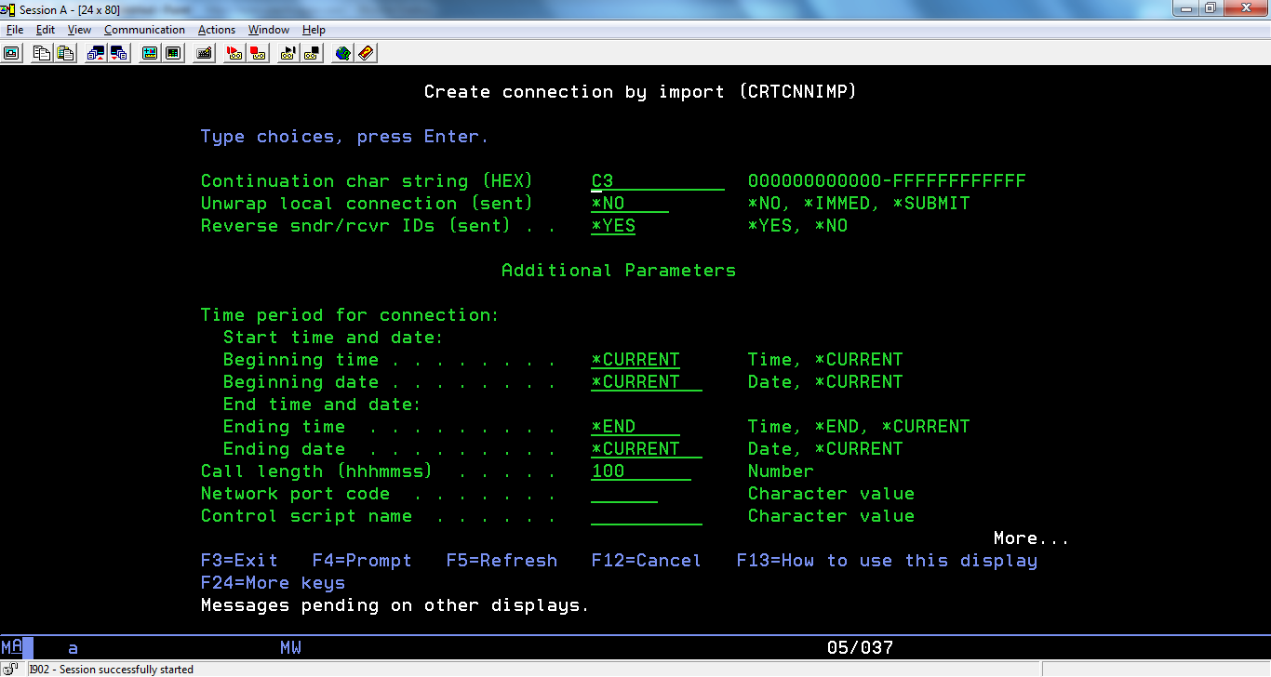Click the Ending time *END field
This screenshot has width=1271, height=677.
[635, 427]
